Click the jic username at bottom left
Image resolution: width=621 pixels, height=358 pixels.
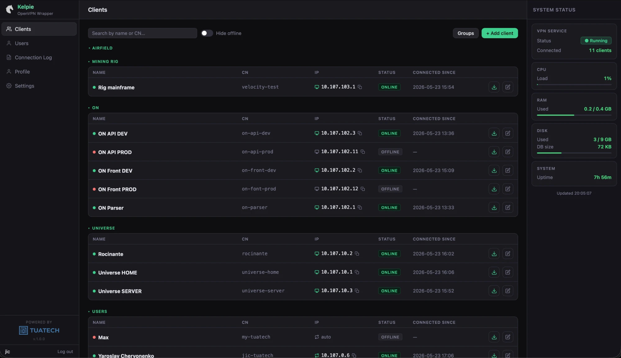coord(7,351)
